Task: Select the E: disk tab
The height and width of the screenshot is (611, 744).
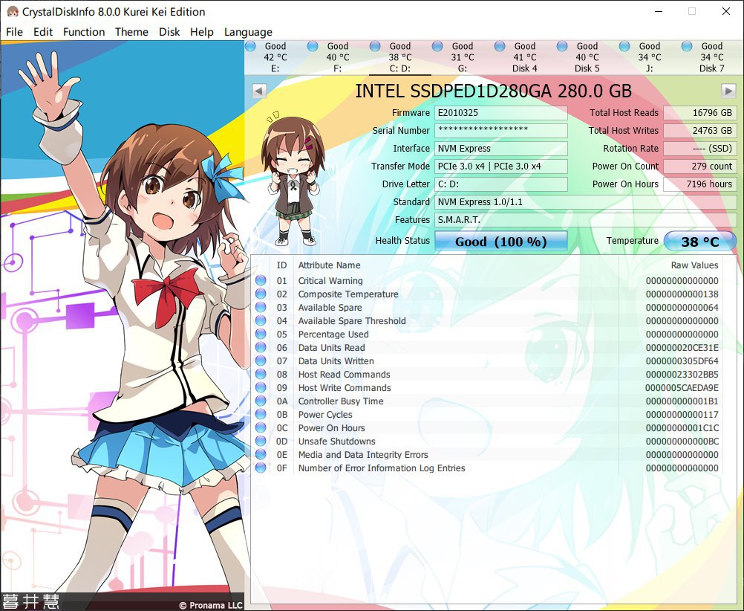Action: click(x=275, y=57)
